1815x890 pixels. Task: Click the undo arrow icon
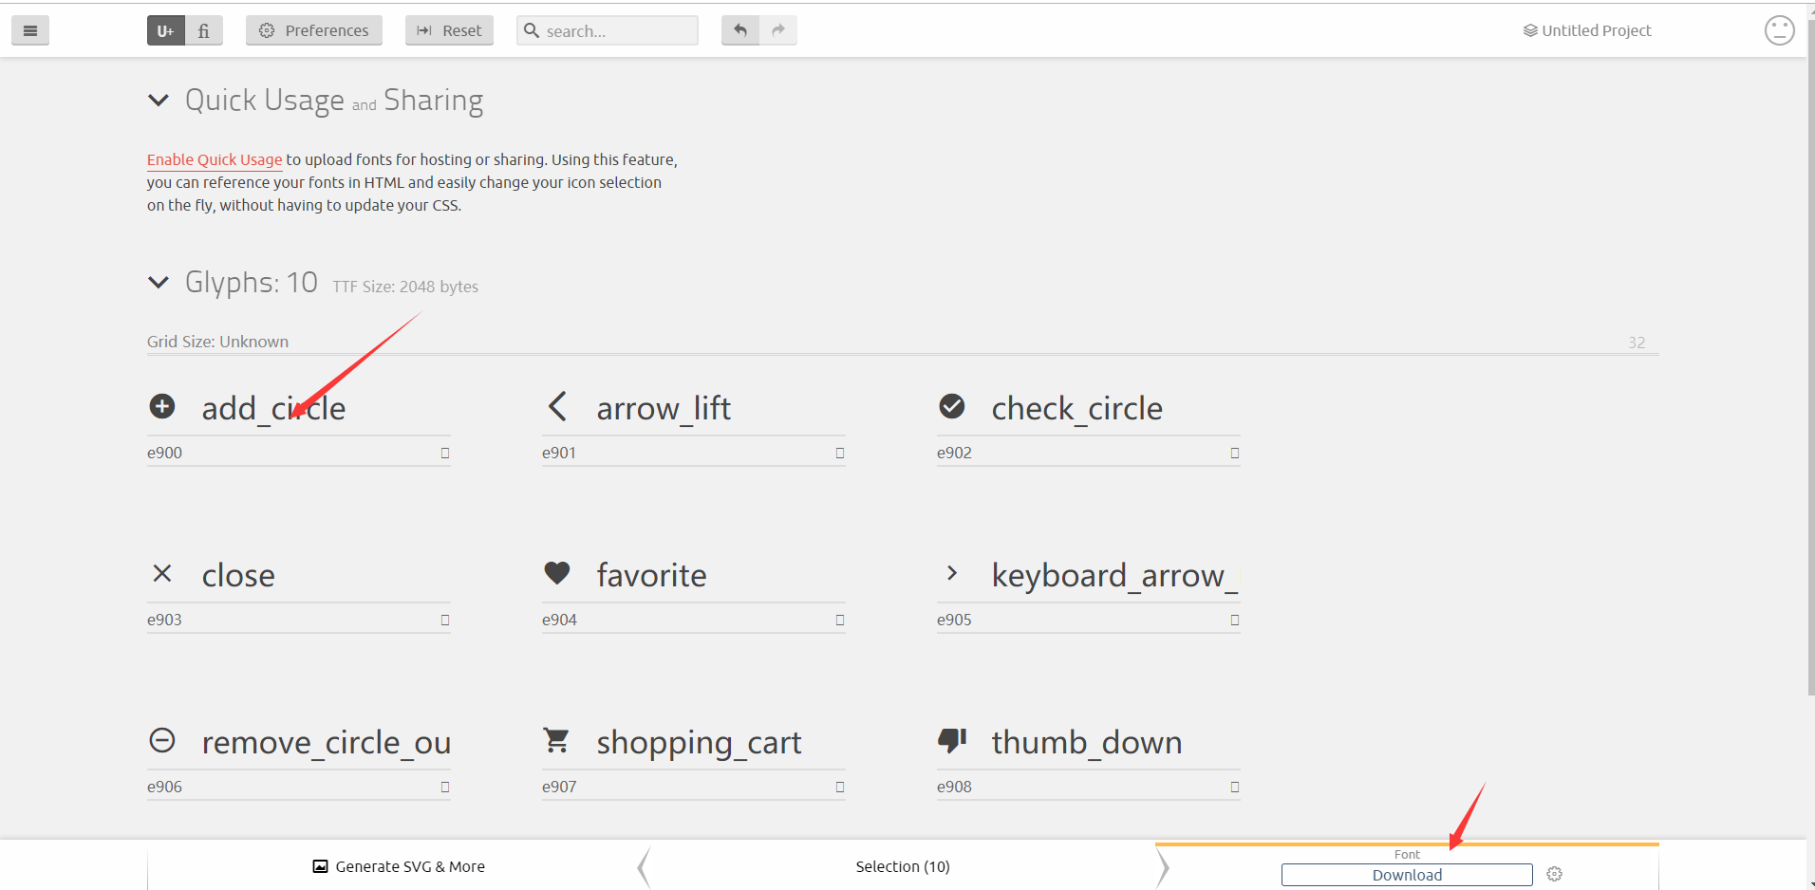click(x=740, y=30)
